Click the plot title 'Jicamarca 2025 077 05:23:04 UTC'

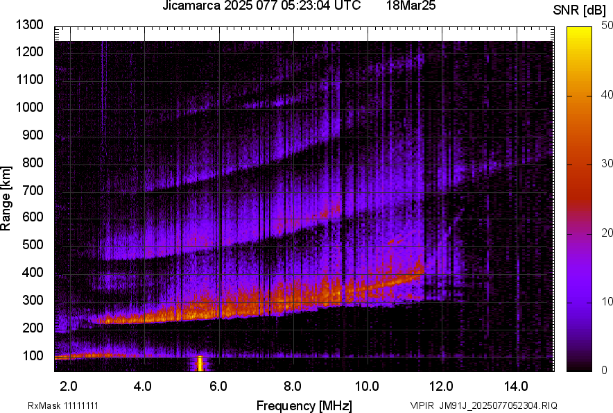(261, 6)
